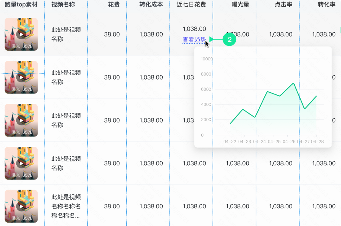Click the 转化成本 value in the truncated-name row
The width and height of the screenshot is (341, 226).
tap(151, 206)
